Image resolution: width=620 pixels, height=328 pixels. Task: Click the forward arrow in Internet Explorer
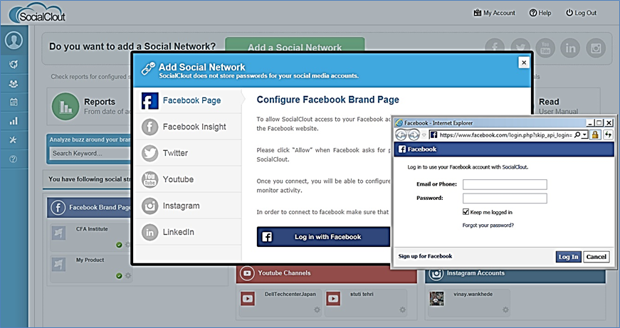pos(414,135)
